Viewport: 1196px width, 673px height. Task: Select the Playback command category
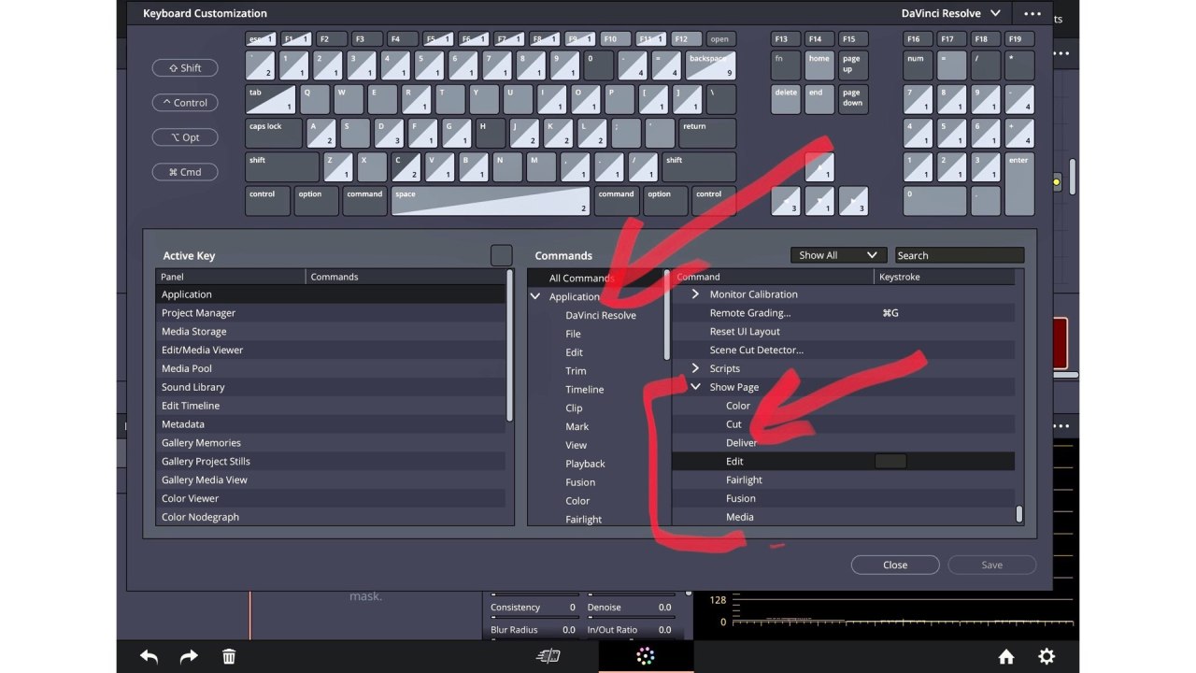click(585, 464)
